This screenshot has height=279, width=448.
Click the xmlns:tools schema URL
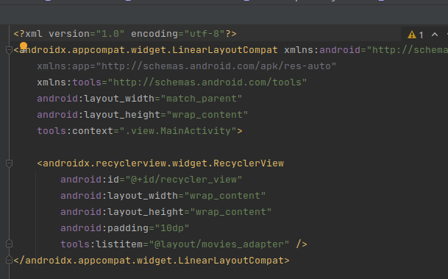click(x=207, y=82)
